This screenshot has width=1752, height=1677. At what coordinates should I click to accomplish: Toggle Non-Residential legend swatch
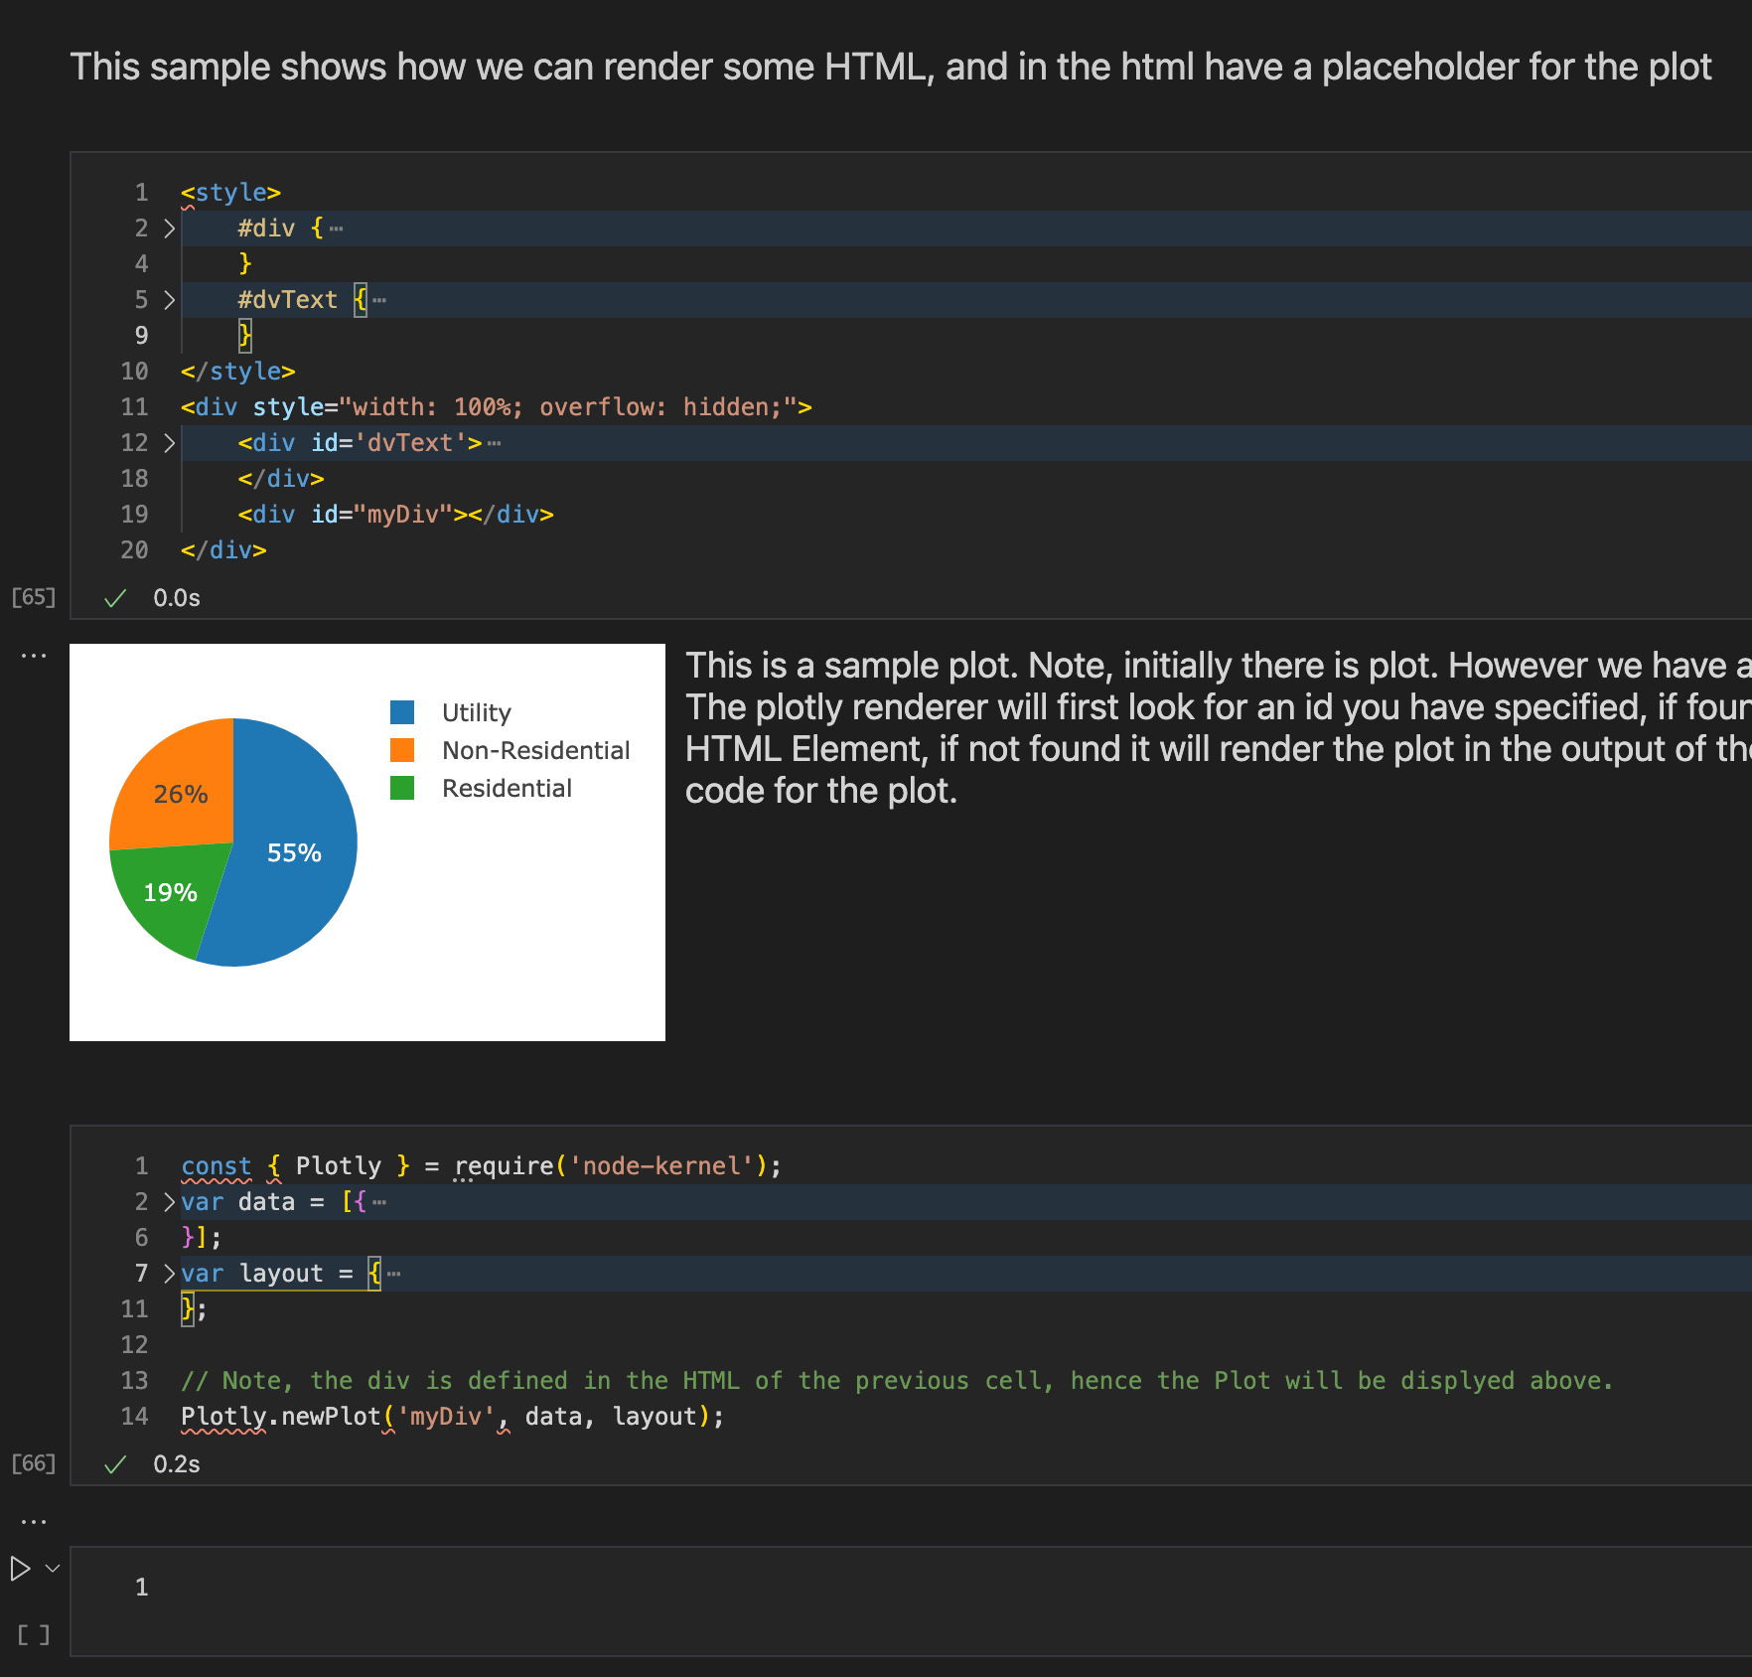(402, 750)
